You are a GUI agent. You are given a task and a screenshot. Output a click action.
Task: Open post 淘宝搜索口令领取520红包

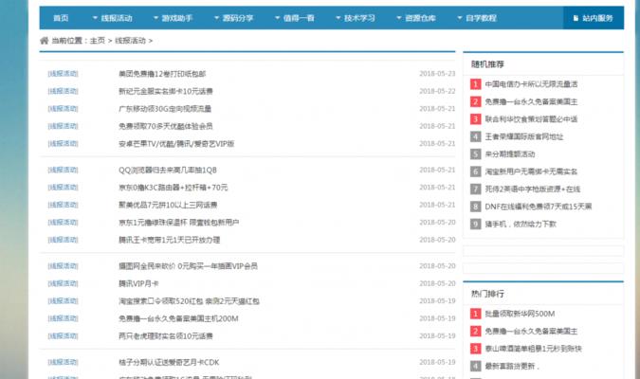(189, 301)
